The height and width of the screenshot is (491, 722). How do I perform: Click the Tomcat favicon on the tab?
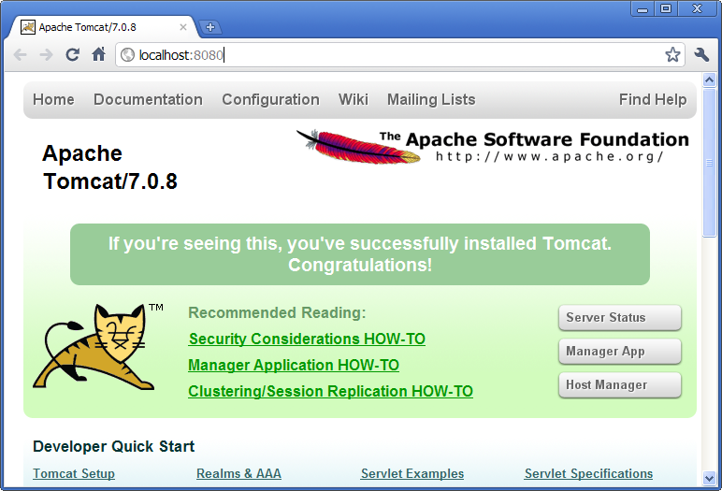click(28, 27)
